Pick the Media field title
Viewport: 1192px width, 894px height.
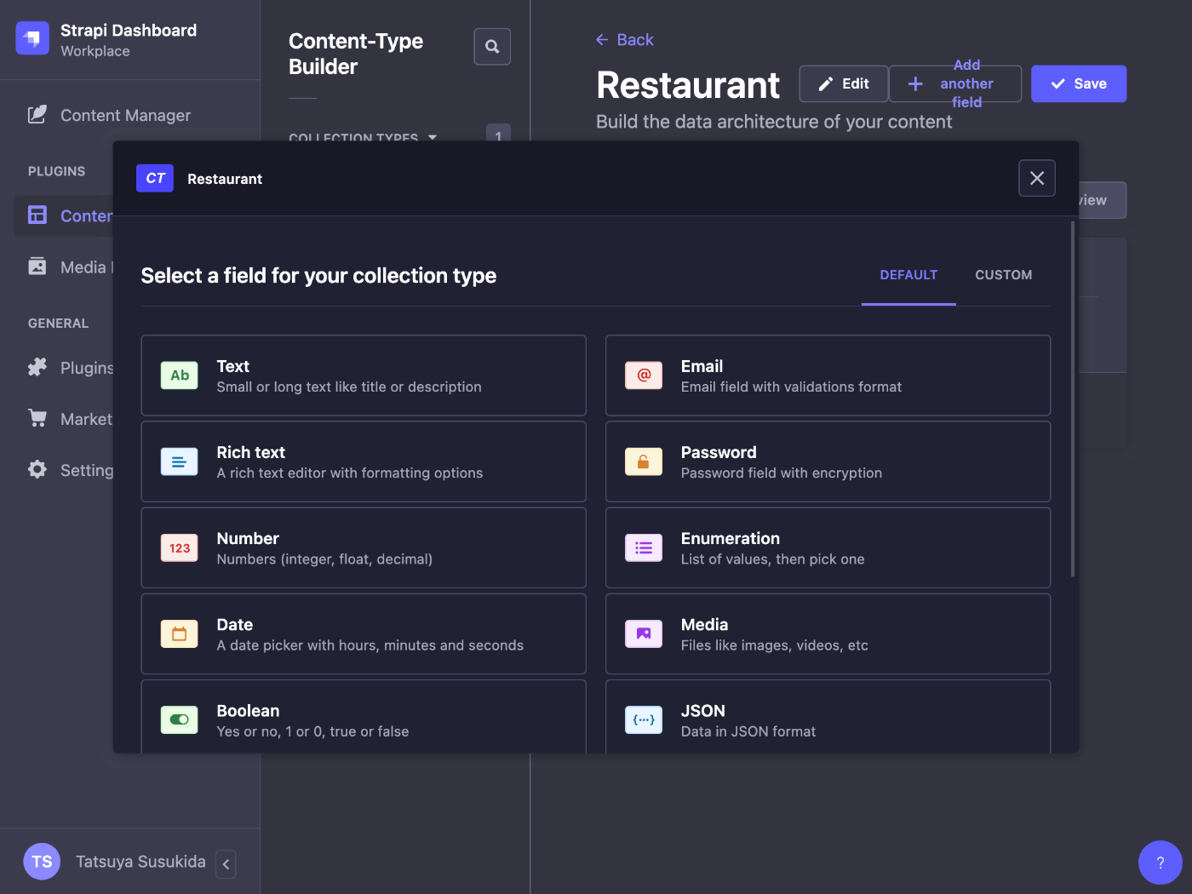pyautogui.click(x=704, y=624)
